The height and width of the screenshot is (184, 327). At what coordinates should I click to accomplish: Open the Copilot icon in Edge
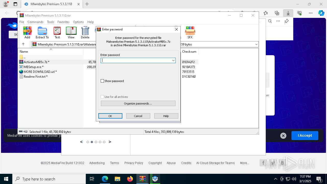click(x=321, y=13)
